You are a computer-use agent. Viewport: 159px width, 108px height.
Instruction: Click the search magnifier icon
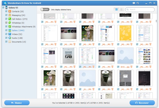[x=128, y=10]
